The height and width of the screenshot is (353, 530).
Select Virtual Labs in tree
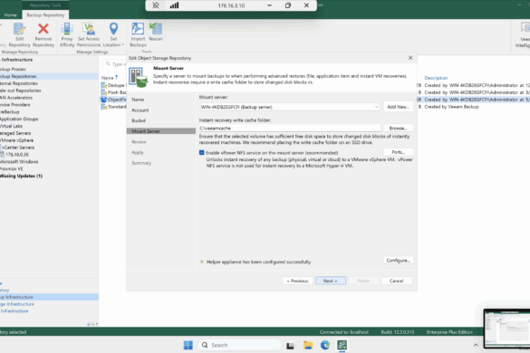click(x=11, y=126)
